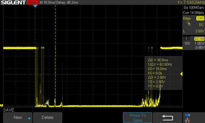Click the DC trigger coupling label
This screenshot has width=205, height=123.
[x=201, y=25]
